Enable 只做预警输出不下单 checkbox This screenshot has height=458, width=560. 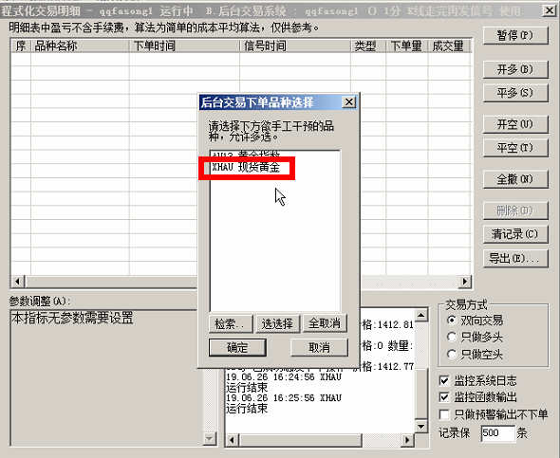(444, 414)
